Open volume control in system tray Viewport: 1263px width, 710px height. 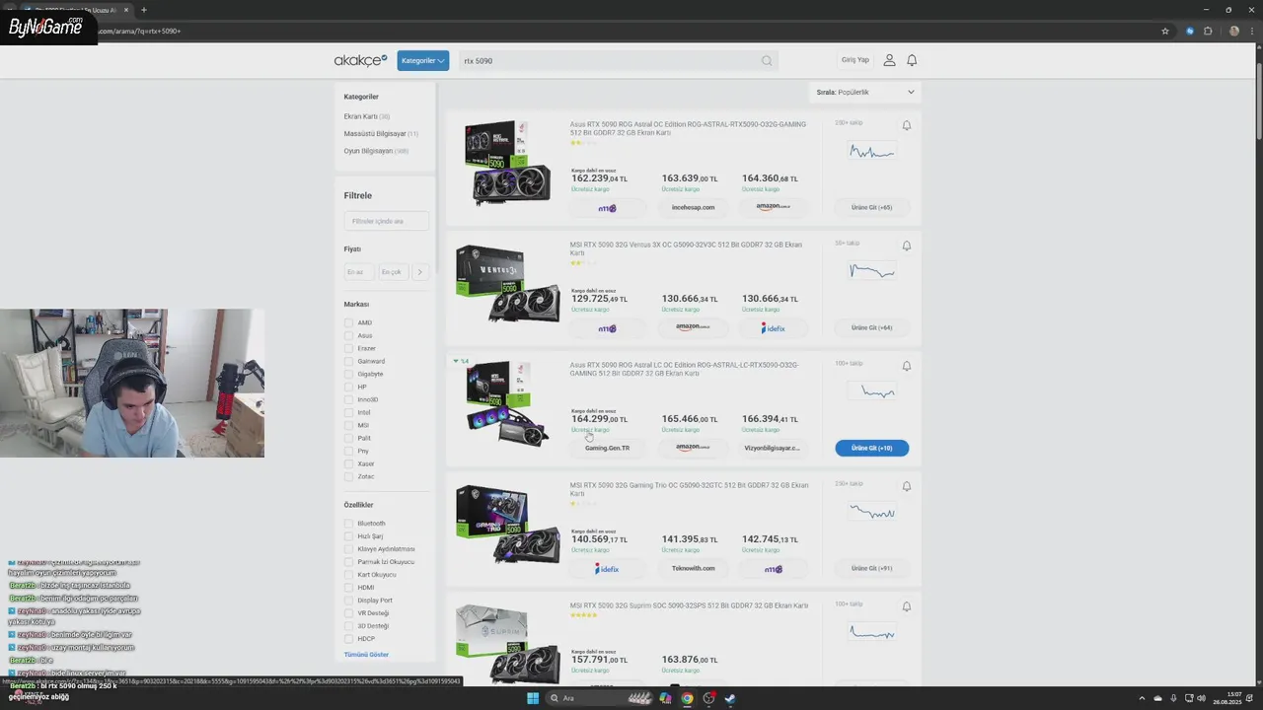[1201, 698]
